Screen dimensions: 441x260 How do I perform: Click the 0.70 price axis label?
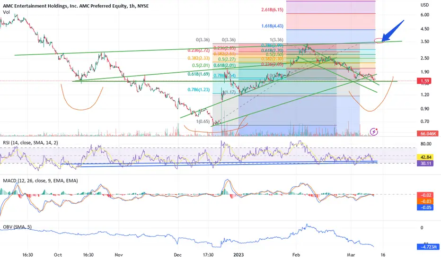tap(425, 121)
